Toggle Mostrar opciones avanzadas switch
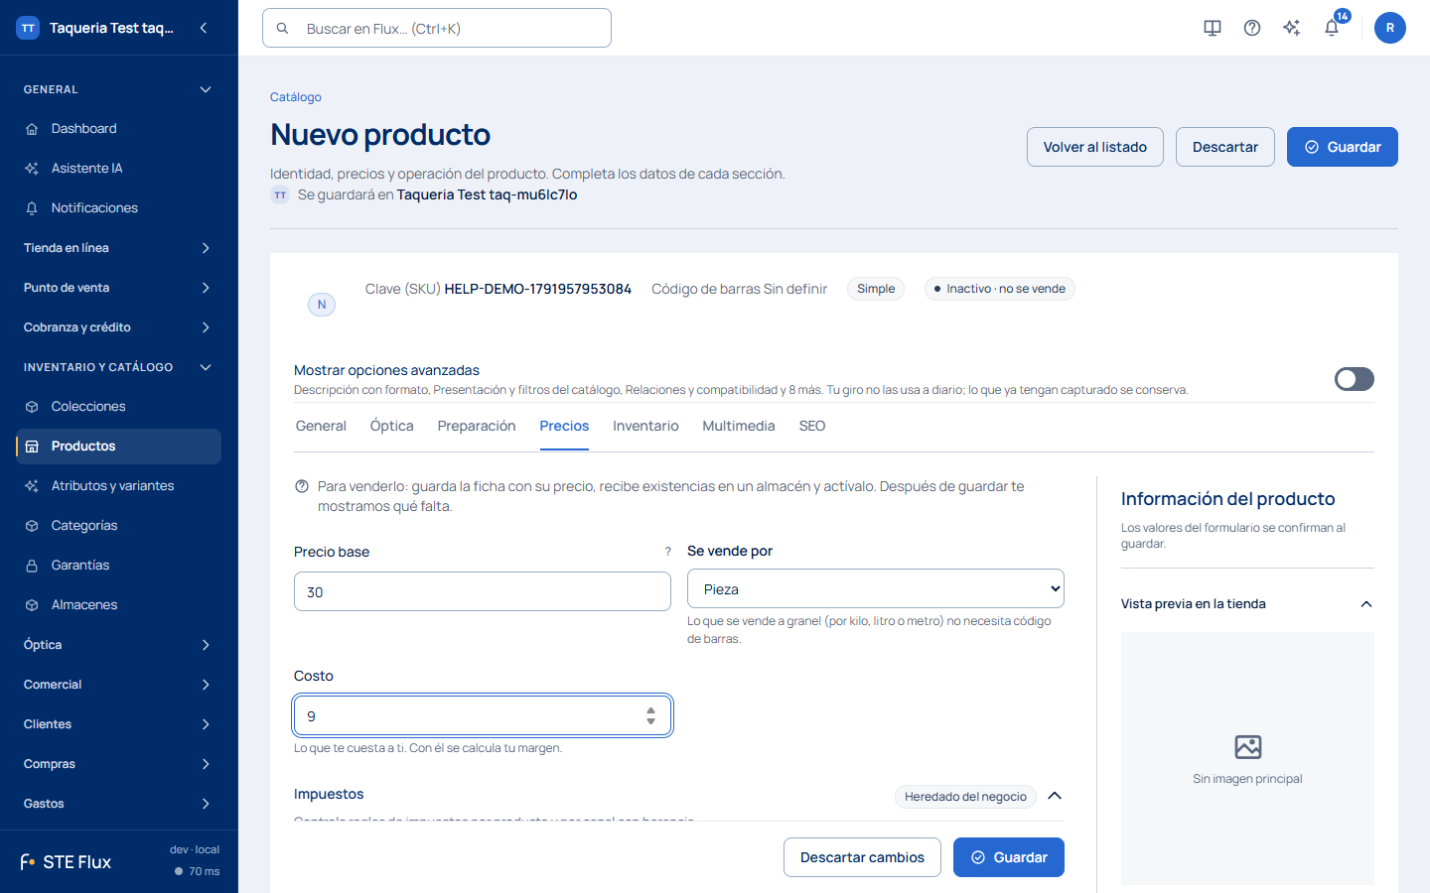This screenshot has height=893, width=1430. [1355, 379]
